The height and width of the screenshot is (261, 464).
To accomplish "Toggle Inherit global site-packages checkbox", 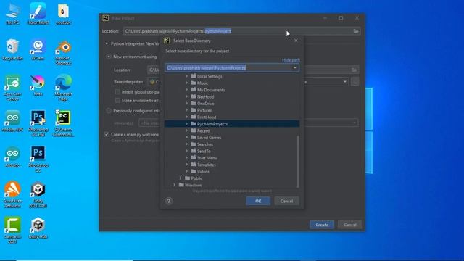I will click(x=117, y=92).
